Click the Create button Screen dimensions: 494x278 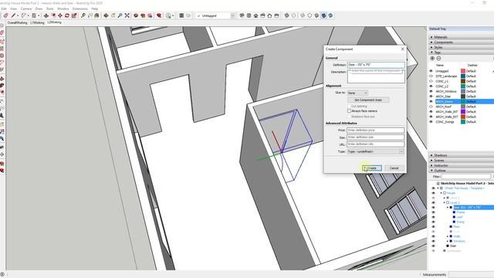click(372, 168)
